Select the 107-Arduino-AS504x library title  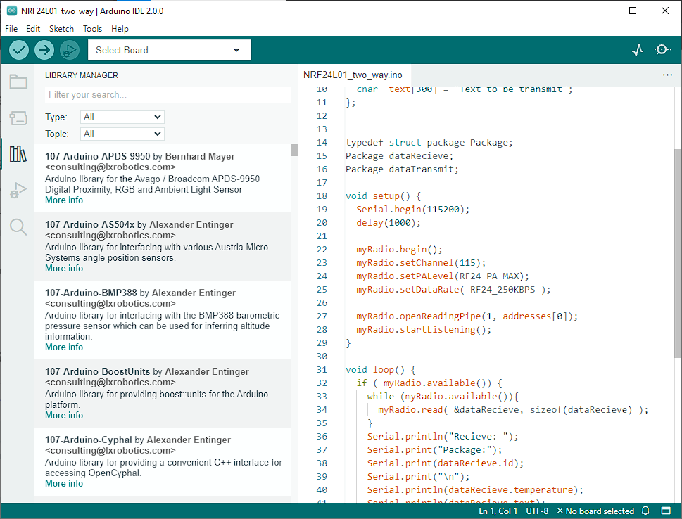89,225
